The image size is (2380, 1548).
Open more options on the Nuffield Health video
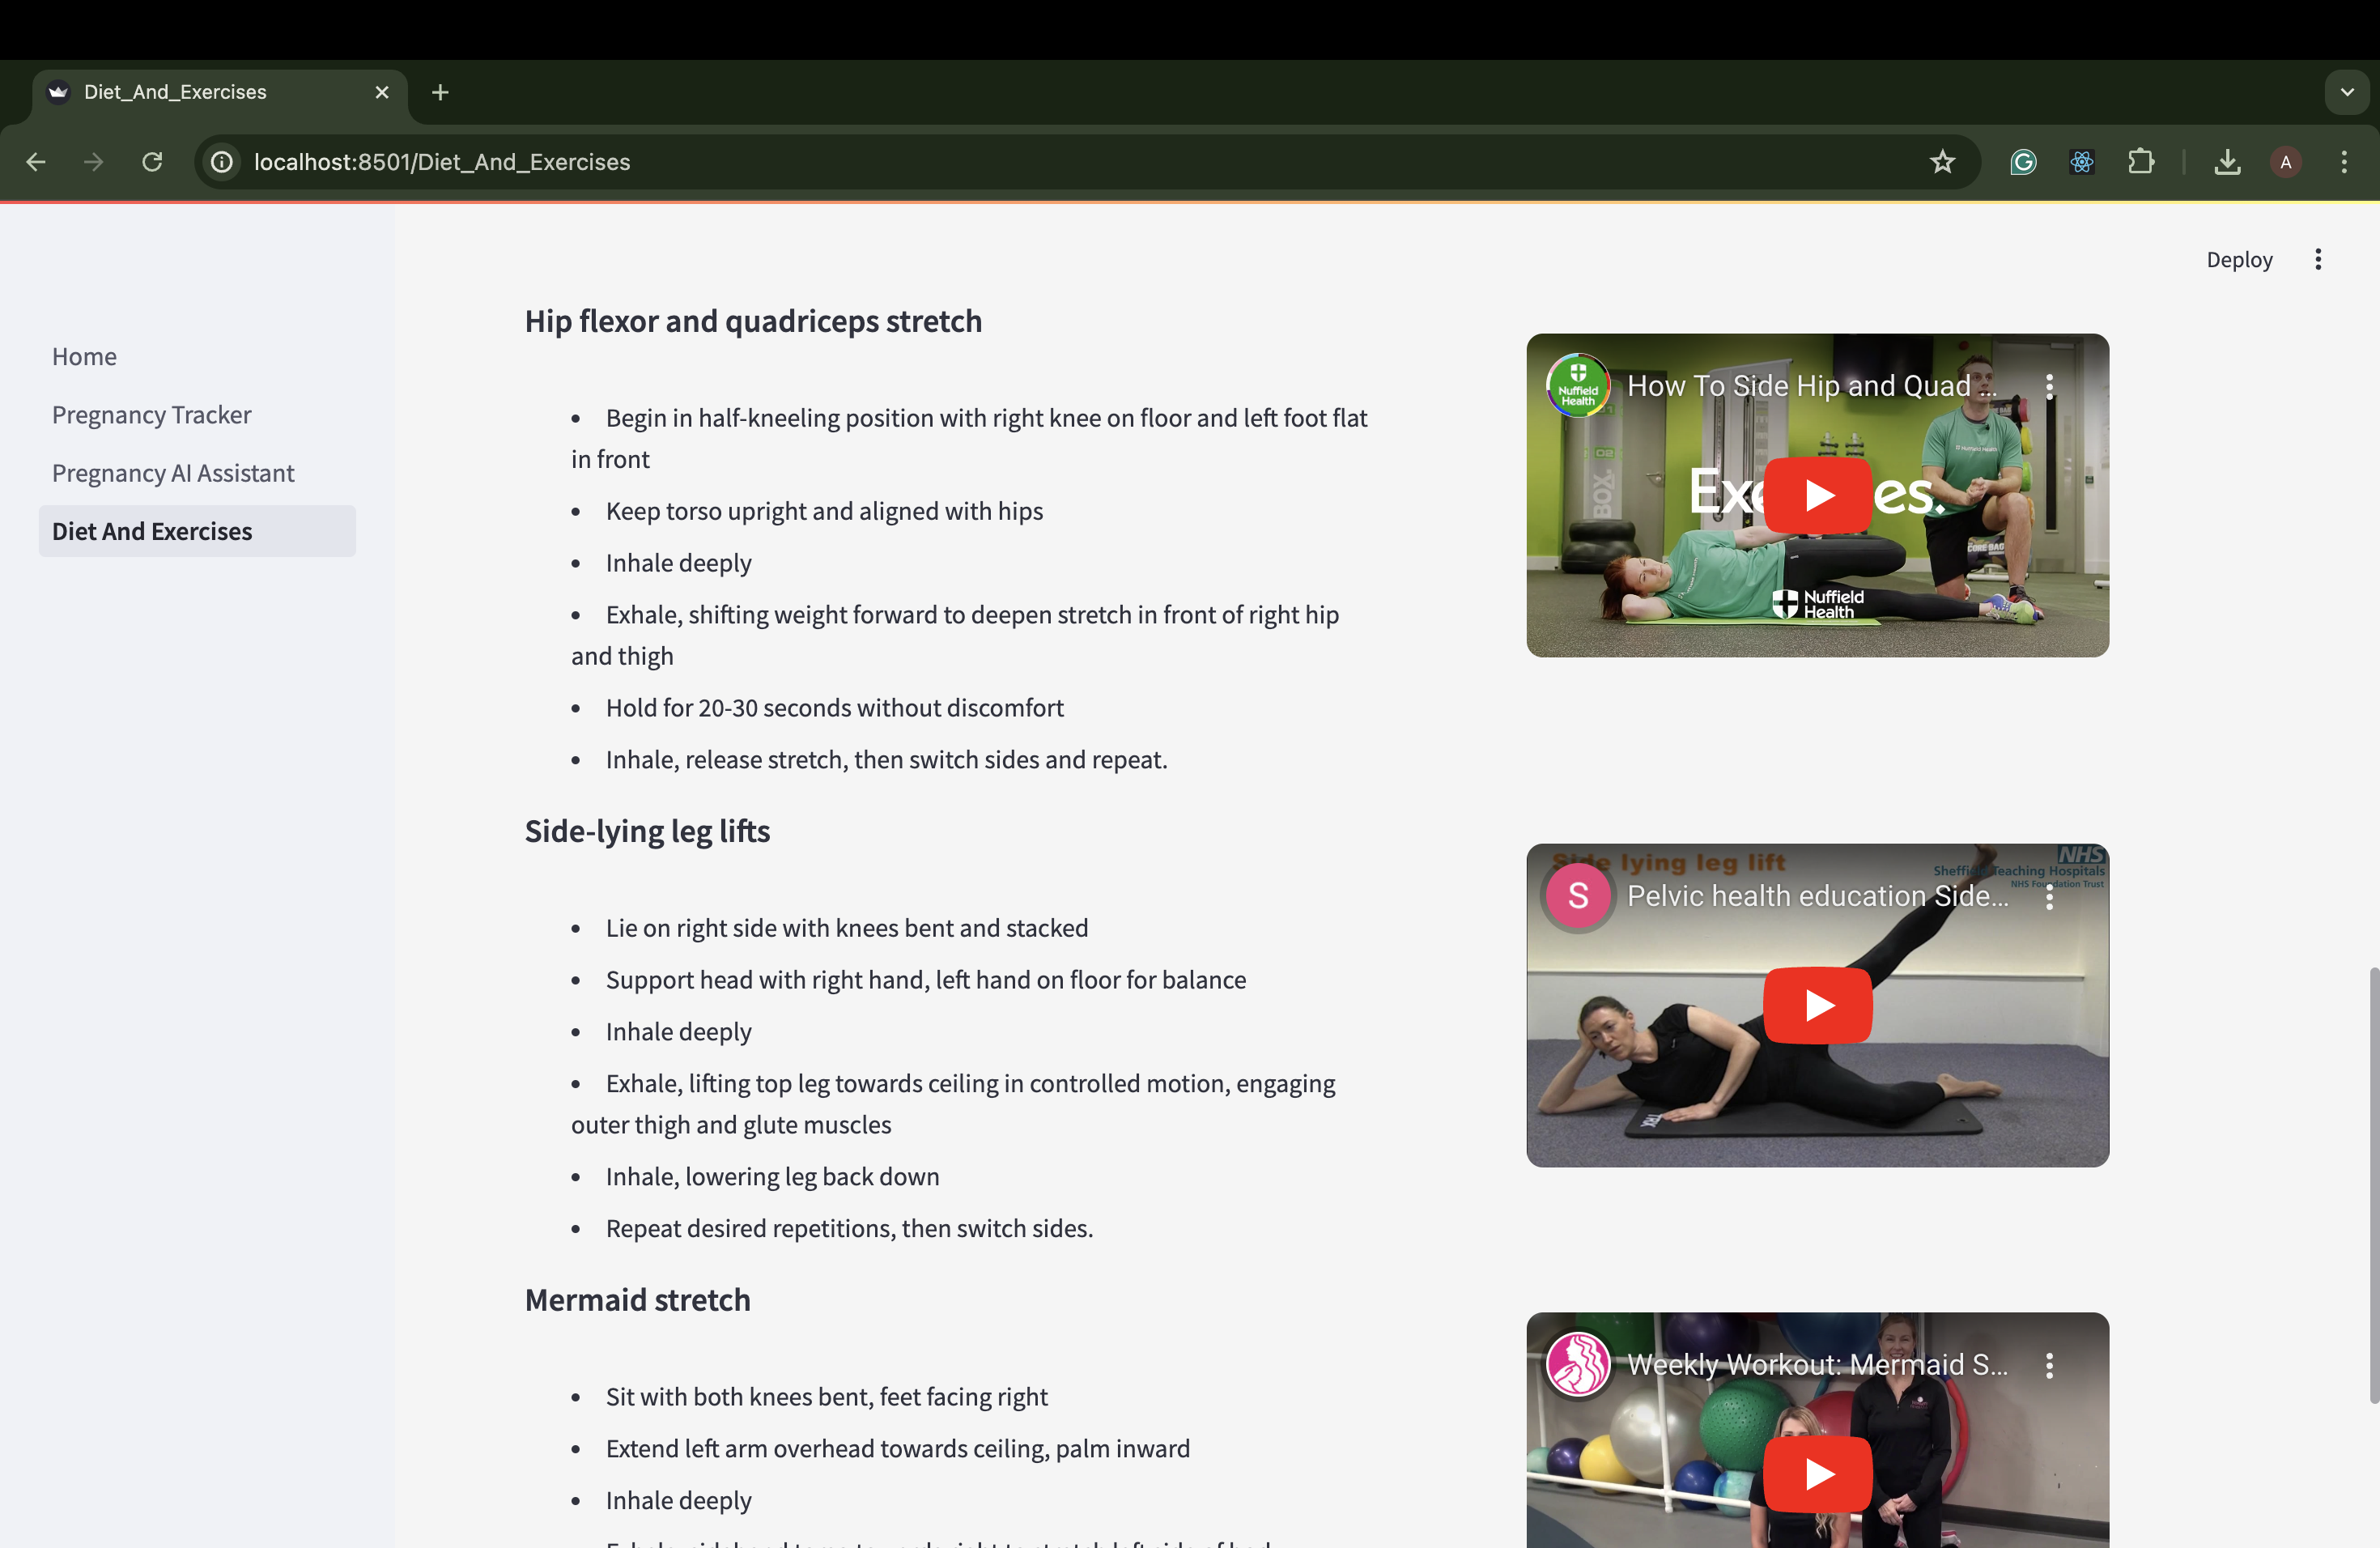[2049, 386]
